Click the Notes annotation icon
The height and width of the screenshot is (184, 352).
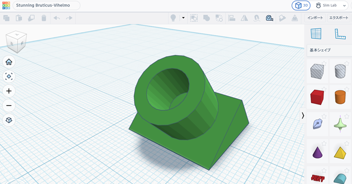[282, 18]
